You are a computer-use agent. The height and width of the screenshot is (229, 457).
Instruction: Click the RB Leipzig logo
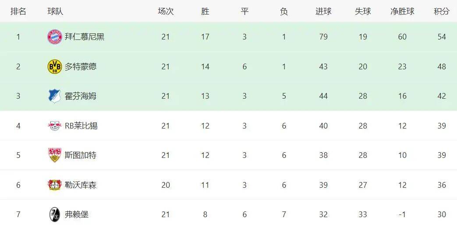pyautogui.click(x=54, y=126)
